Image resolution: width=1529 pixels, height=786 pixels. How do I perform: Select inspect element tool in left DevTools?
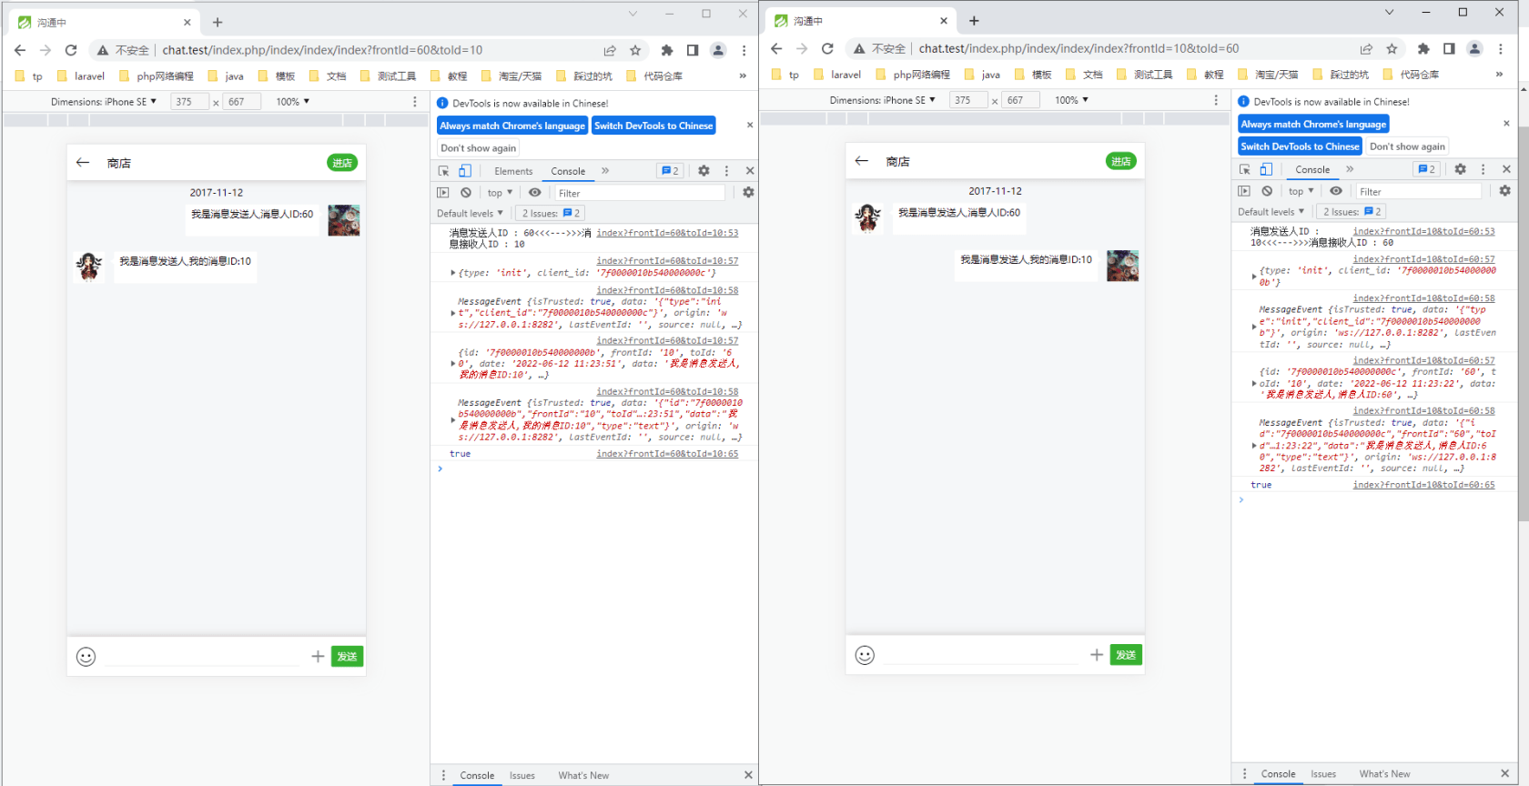pos(444,171)
